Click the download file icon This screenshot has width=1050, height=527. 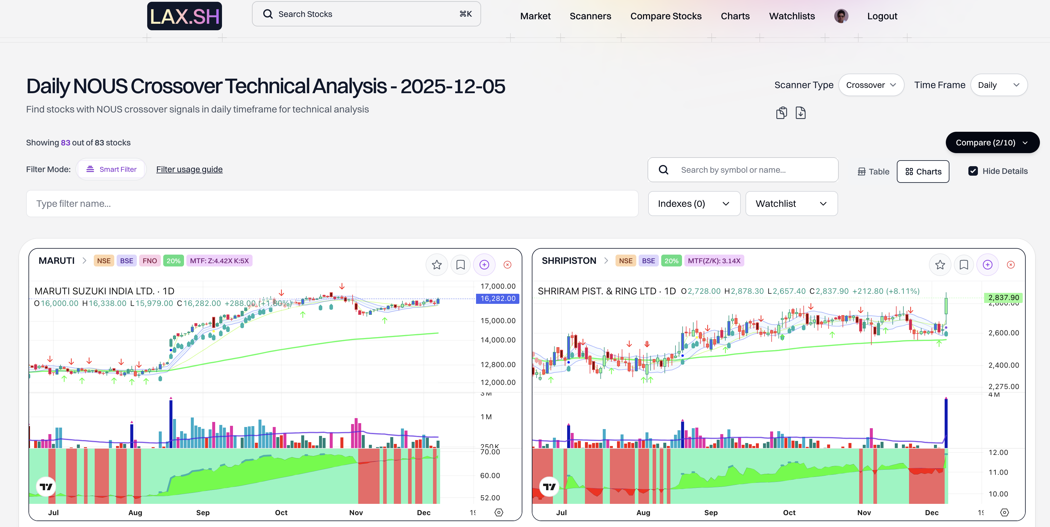(800, 112)
